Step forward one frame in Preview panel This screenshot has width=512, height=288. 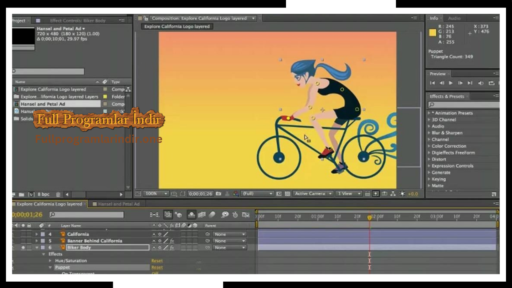(x=460, y=83)
